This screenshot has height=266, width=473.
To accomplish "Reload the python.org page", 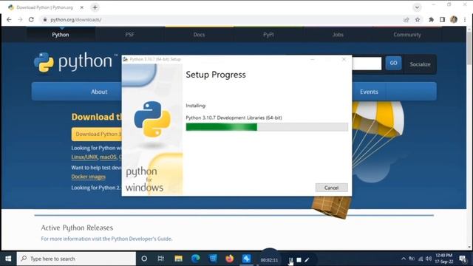I will (31, 20).
